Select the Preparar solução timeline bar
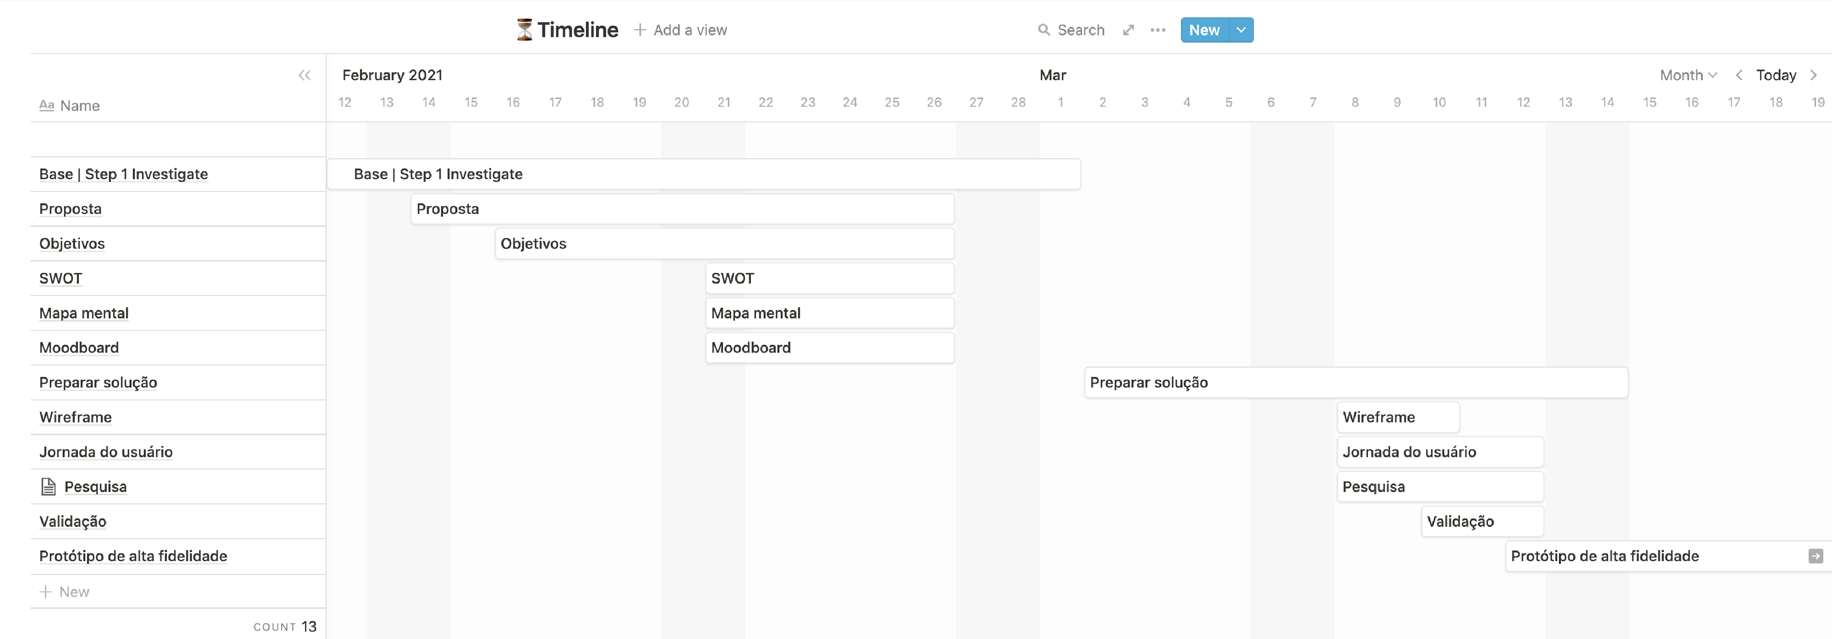This screenshot has width=1832, height=639. pyautogui.click(x=1355, y=382)
